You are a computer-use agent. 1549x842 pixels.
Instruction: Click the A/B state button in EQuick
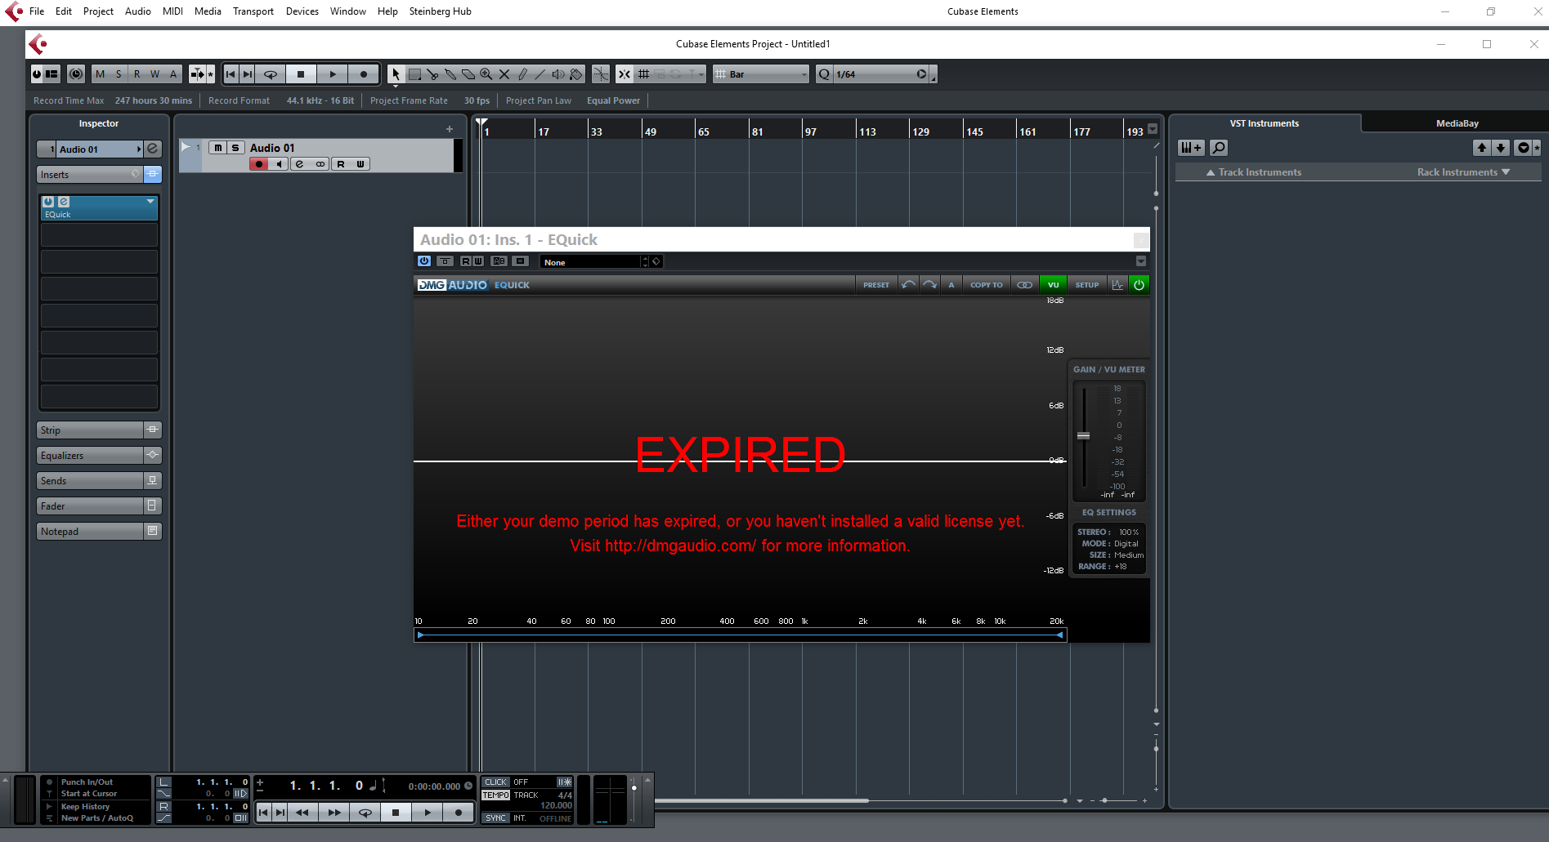[x=951, y=285]
